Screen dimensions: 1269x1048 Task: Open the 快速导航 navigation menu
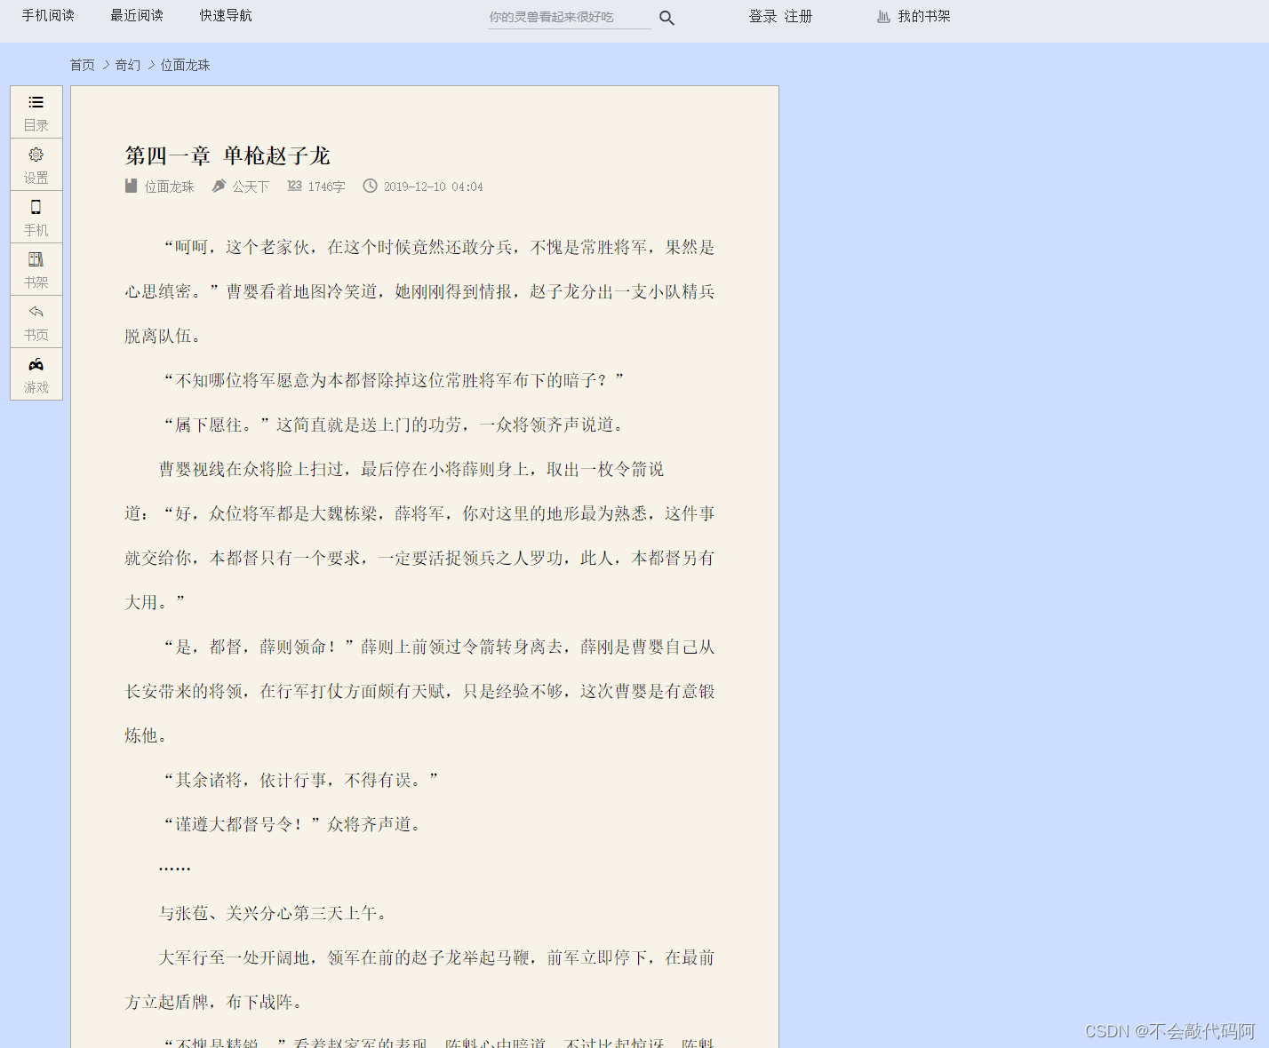(x=225, y=15)
